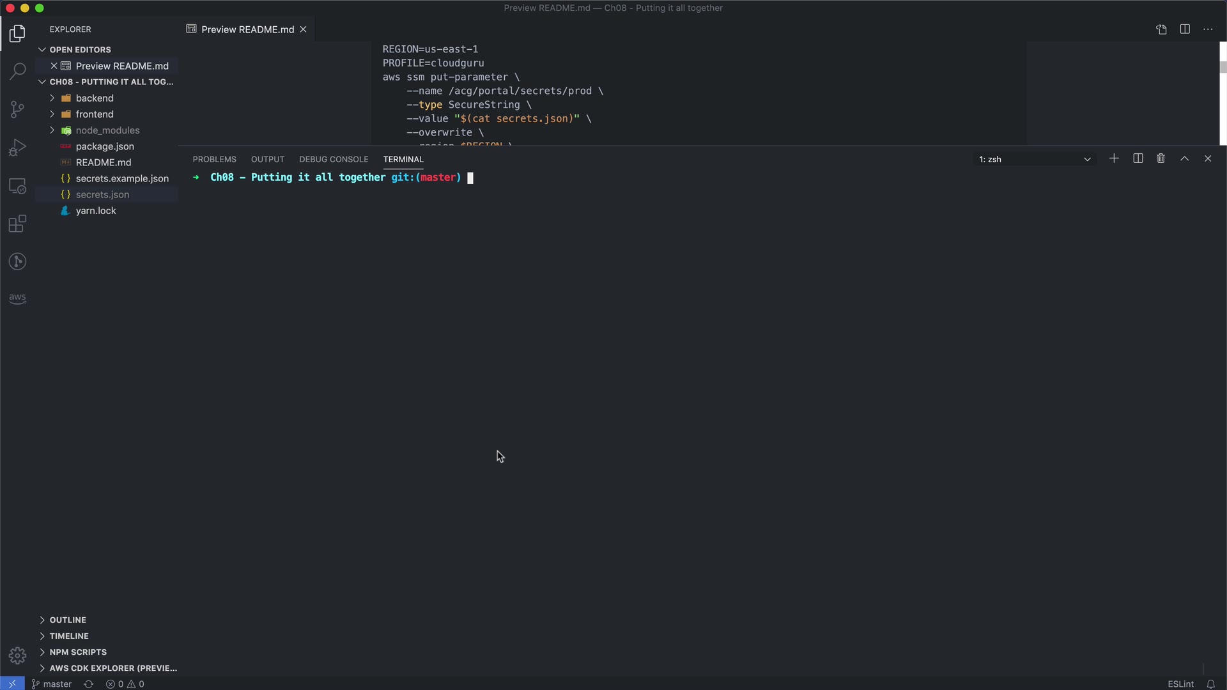Open the Extensions view

click(17, 224)
